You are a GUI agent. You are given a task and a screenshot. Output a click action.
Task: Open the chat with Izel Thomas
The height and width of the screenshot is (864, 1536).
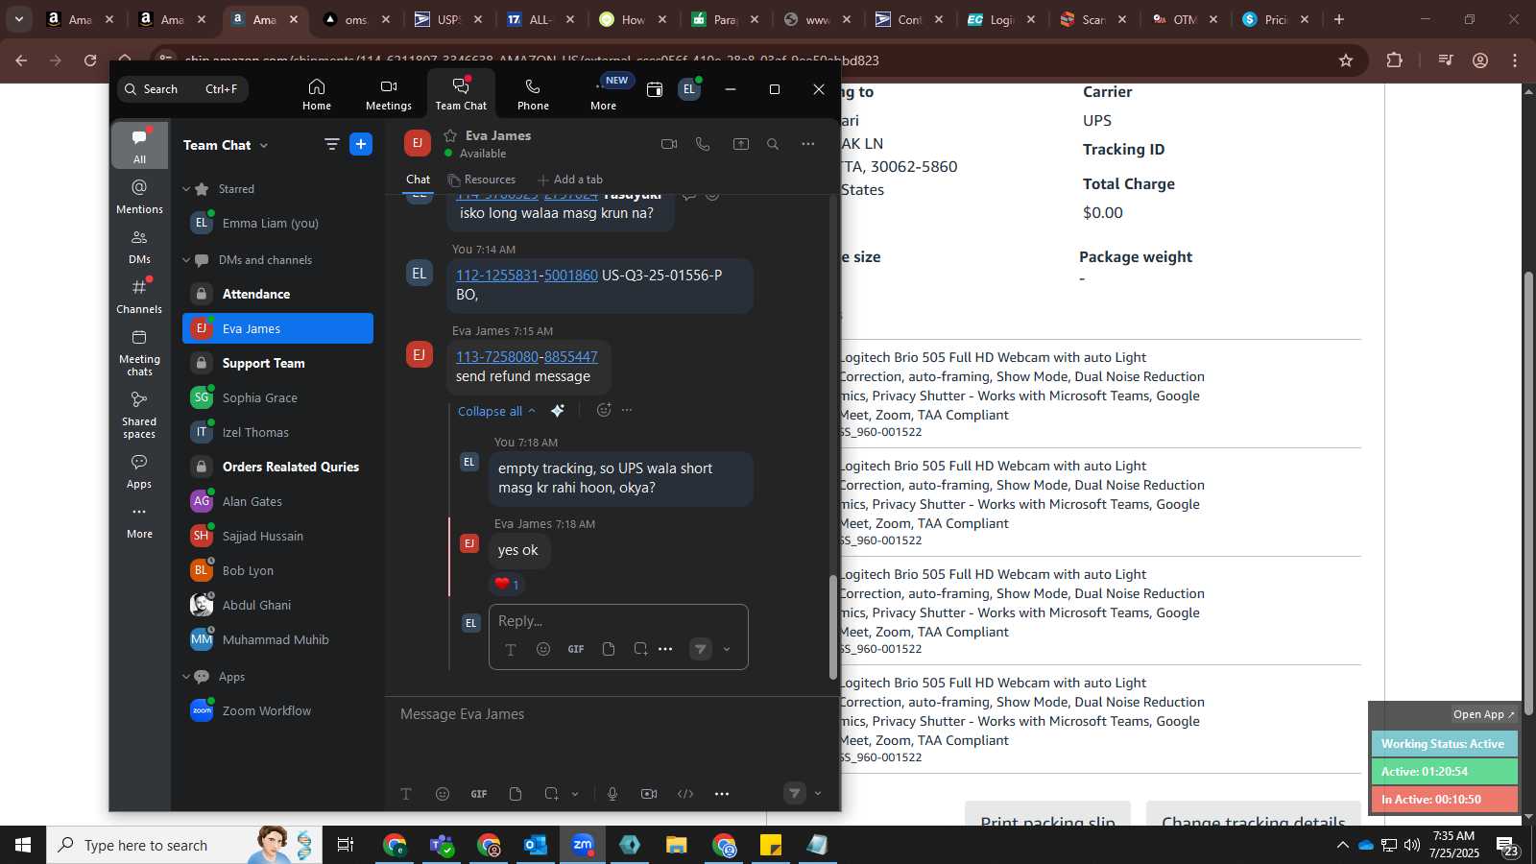[x=277, y=432]
